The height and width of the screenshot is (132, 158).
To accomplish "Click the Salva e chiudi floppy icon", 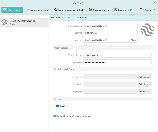I will pos(4,10).
